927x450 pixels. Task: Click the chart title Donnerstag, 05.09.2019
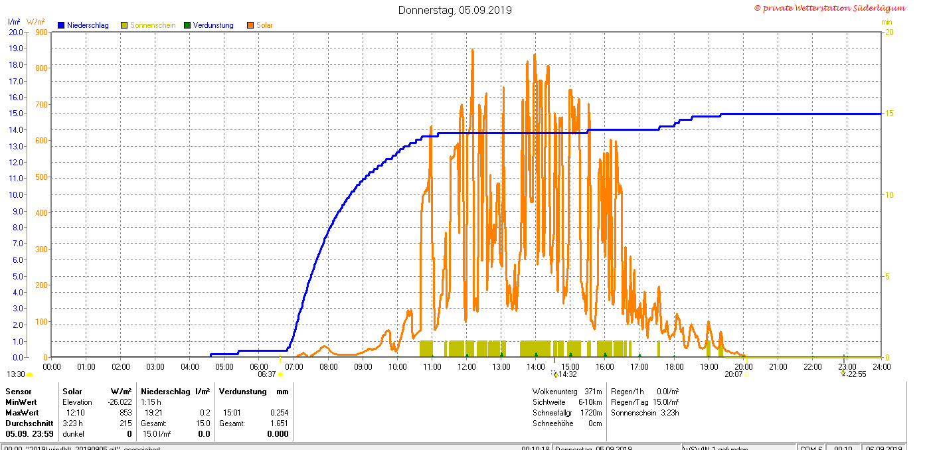[x=455, y=10]
